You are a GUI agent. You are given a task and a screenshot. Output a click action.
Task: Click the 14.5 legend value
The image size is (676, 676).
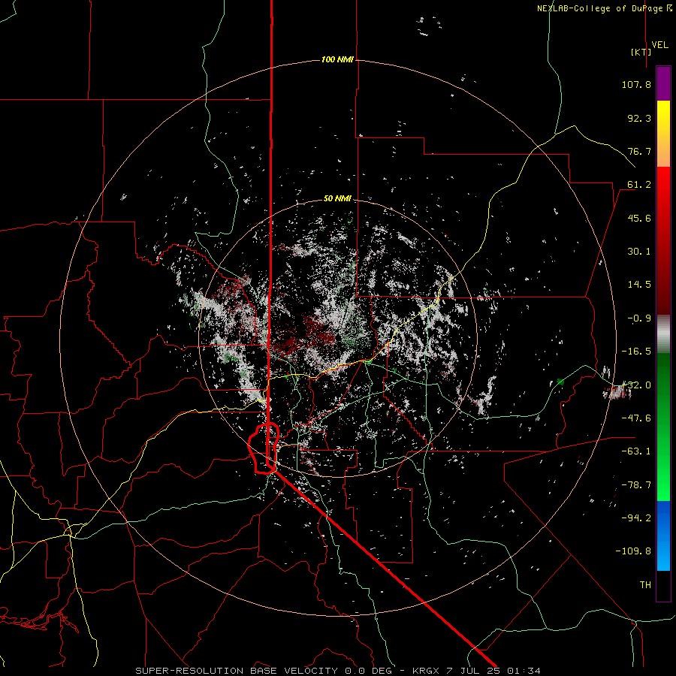(639, 285)
